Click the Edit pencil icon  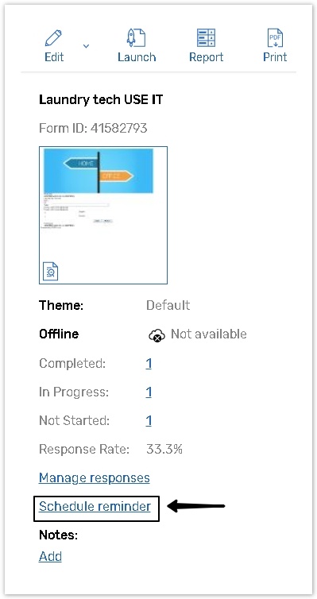(x=53, y=38)
